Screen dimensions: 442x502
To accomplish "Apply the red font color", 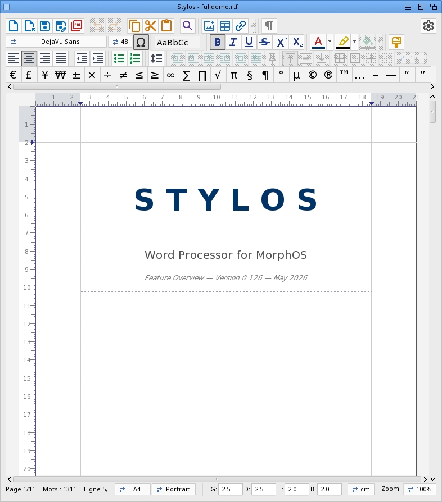I will (x=318, y=42).
